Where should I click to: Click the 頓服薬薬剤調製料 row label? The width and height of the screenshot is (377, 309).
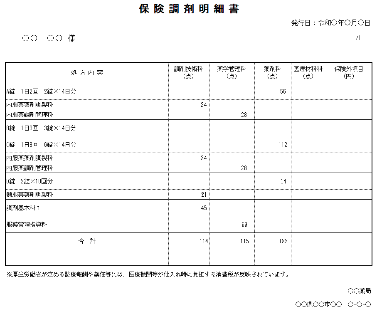[x=30, y=195]
